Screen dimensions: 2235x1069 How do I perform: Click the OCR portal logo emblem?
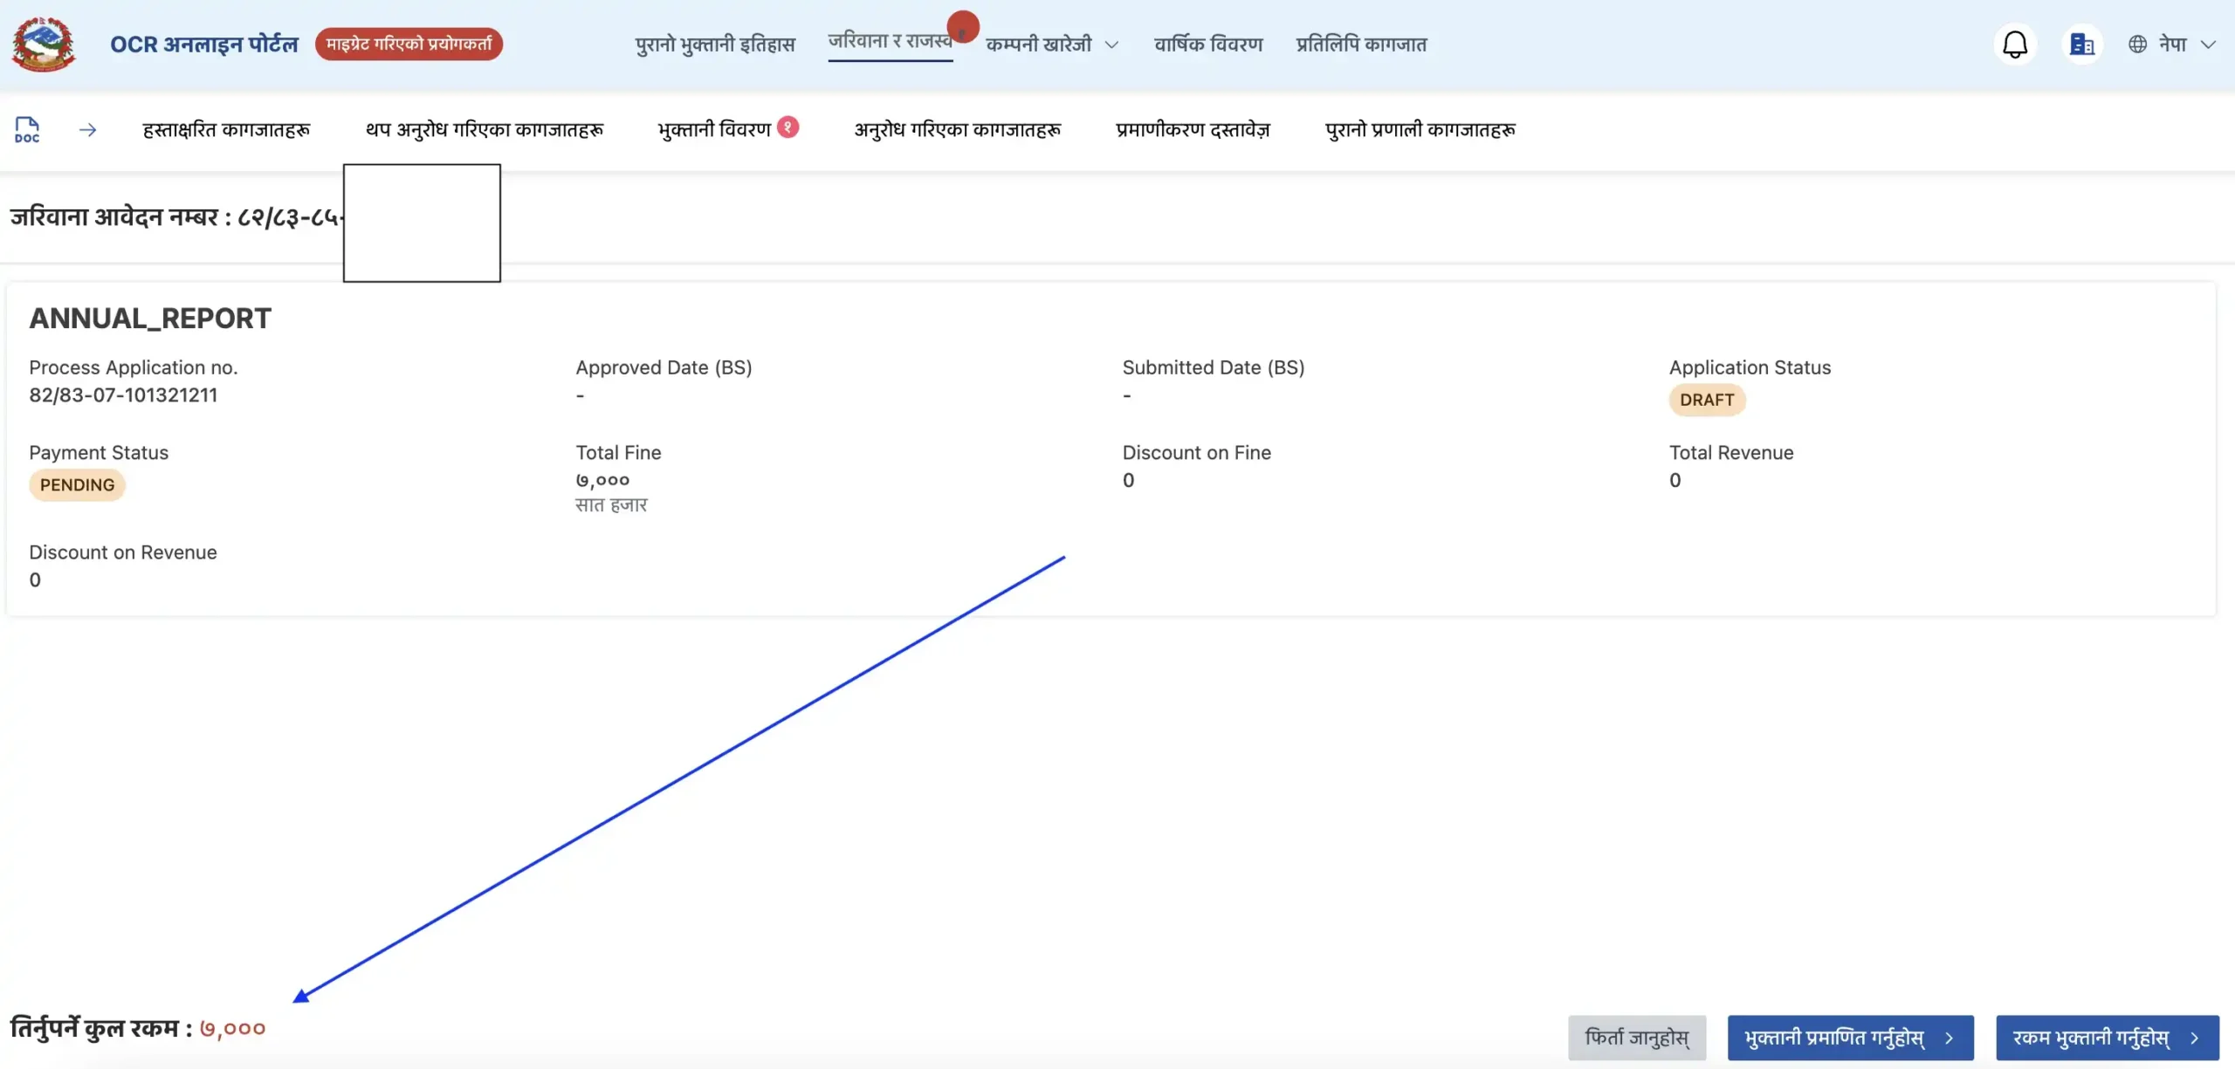click(42, 44)
